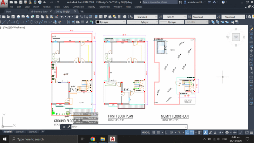Open the ByLayer color swatch control
Screen dimensions: 254x143
tap(111, 22)
